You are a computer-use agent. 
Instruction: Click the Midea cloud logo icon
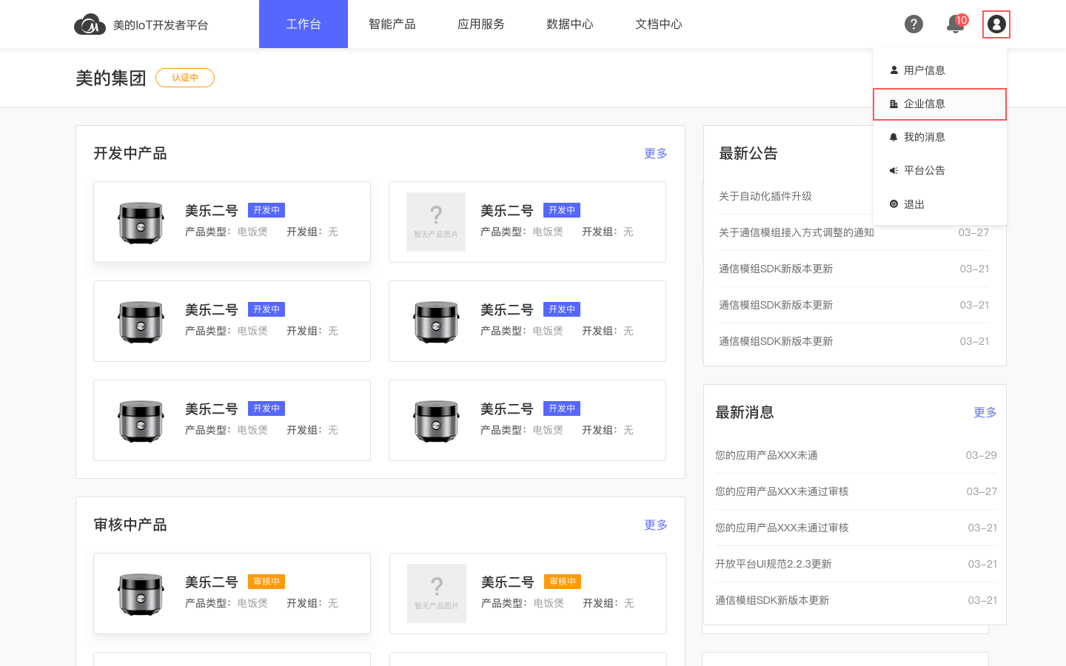(90, 24)
